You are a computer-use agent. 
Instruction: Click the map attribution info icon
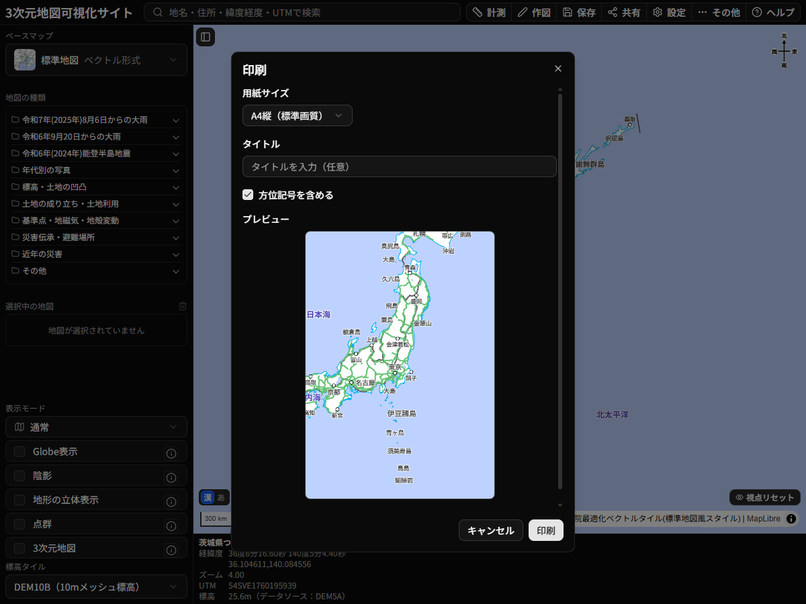791,519
